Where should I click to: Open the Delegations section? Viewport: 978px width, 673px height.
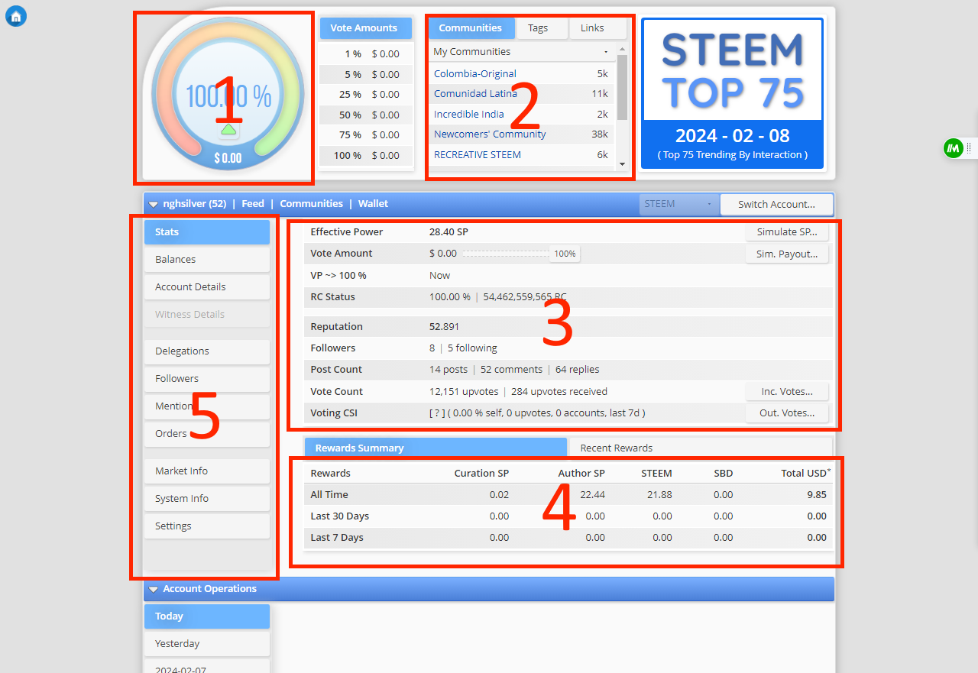click(x=207, y=351)
